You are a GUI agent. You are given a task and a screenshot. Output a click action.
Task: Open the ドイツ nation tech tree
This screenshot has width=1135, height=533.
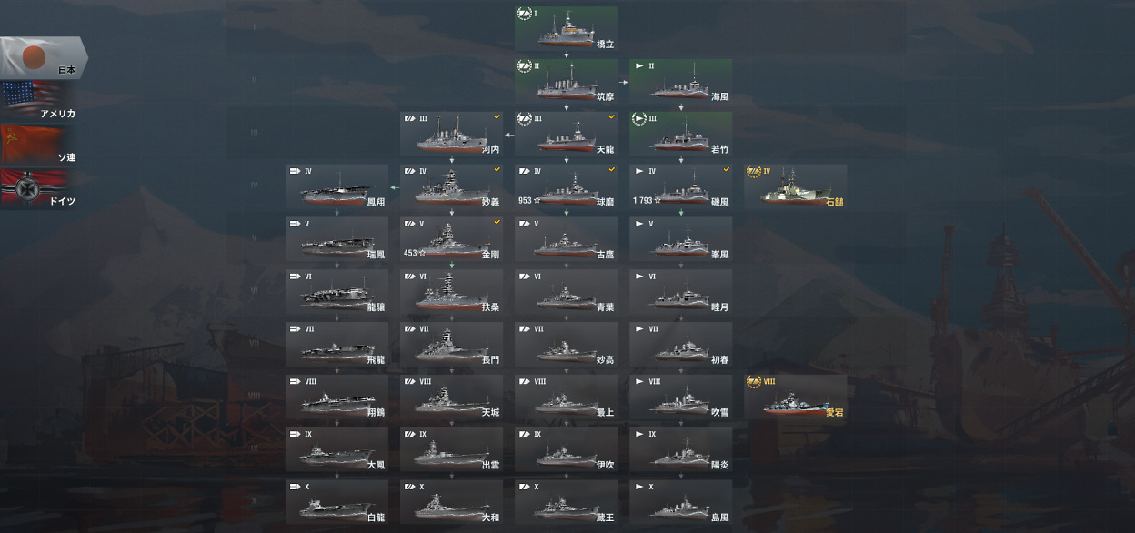tap(40, 189)
